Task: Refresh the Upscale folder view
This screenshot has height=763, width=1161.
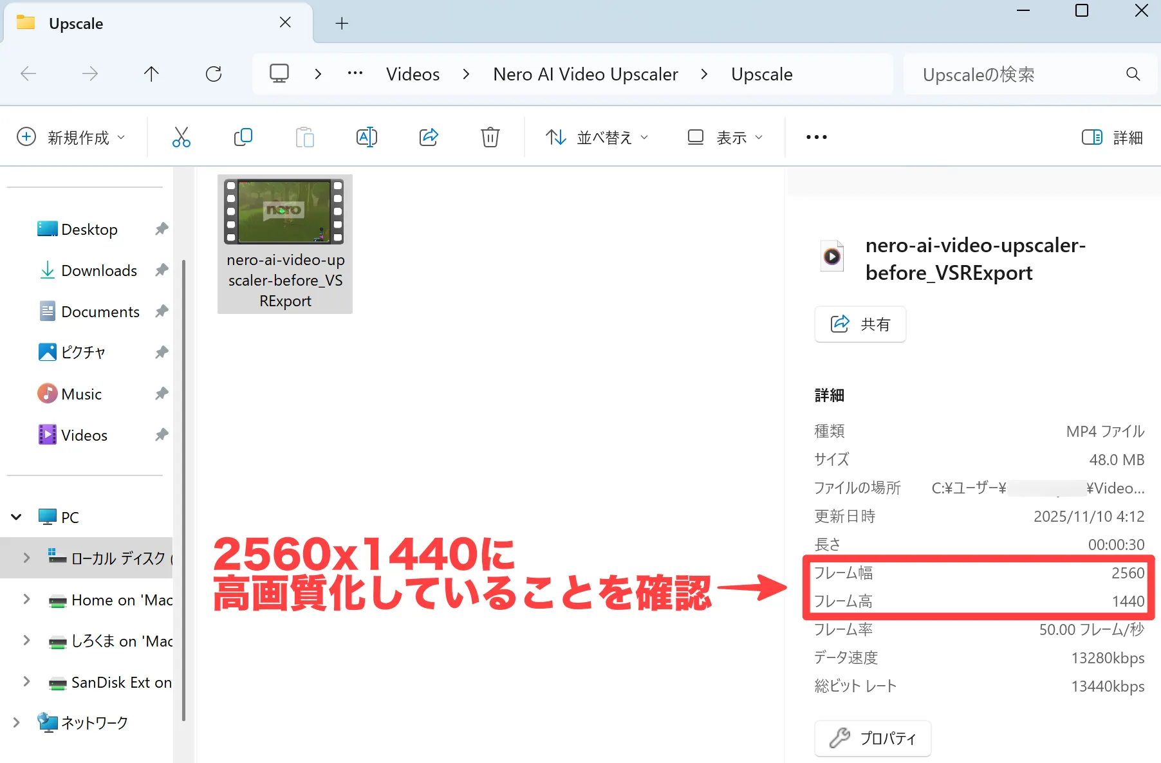Action: [x=213, y=73]
